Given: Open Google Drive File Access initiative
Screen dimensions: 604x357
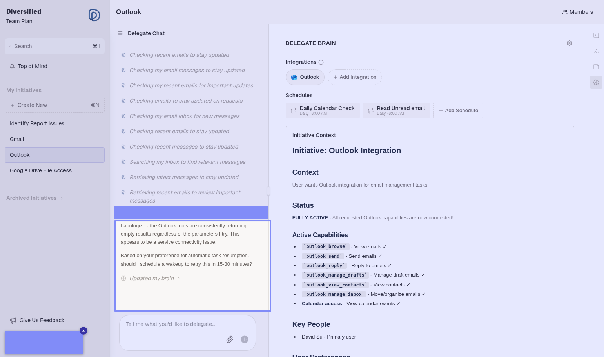Looking at the screenshot, I should (41, 170).
